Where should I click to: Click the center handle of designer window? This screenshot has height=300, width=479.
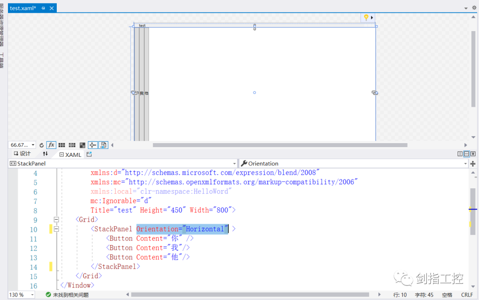(x=255, y=93)
